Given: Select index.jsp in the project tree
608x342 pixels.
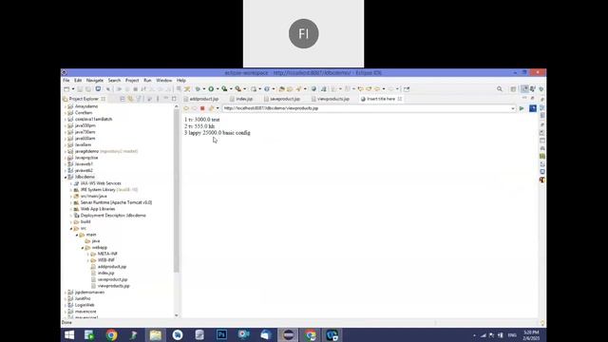Looking at the screenshot, I should [105, 273].
